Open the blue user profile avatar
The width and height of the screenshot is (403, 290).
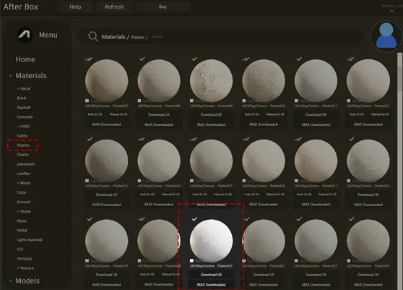[386, 36]
